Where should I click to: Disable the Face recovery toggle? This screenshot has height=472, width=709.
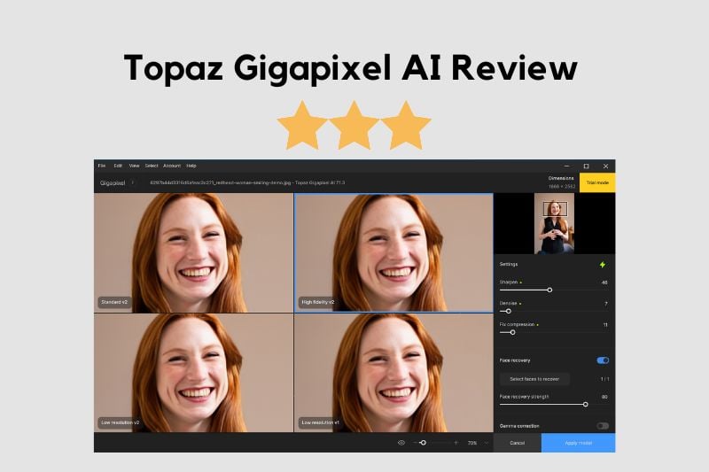[x=603, y=360]
